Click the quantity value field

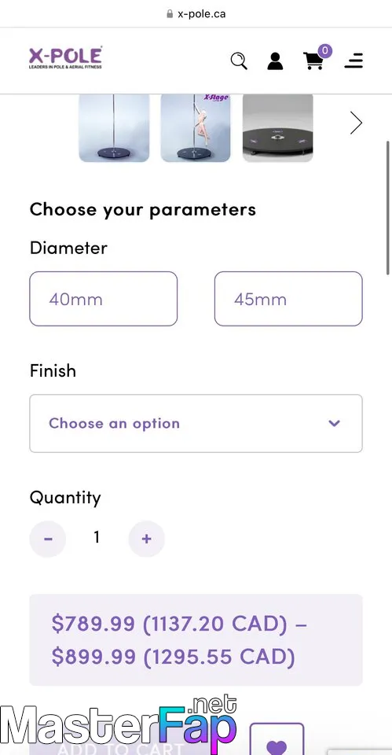click(x=97, y=537)
